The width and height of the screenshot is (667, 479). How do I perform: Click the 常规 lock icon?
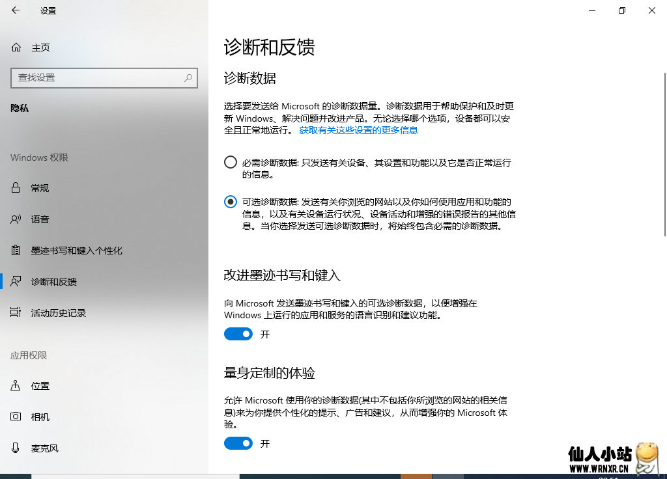[16, 187]
